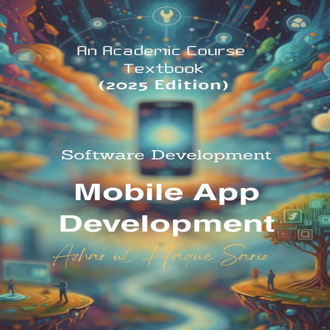This screenshot has height=330, width=330.
Task: Select the circular three-segment icon at top right
Action: point(297,22)
